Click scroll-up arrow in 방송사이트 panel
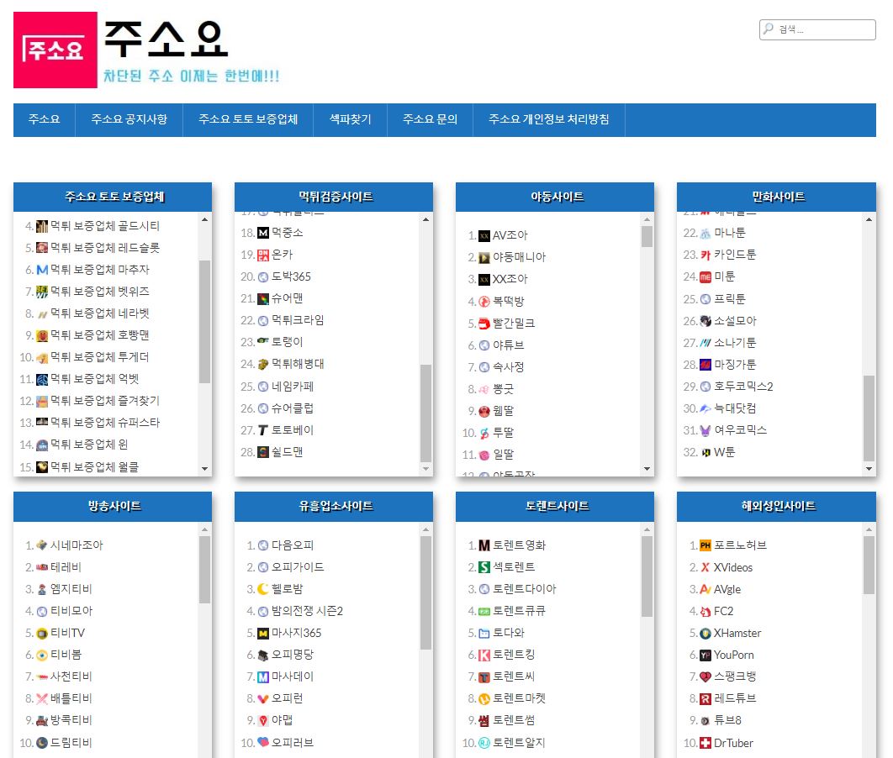Viewport: 893px width, 758px height. pyautogui.click(x=204, y=529)
